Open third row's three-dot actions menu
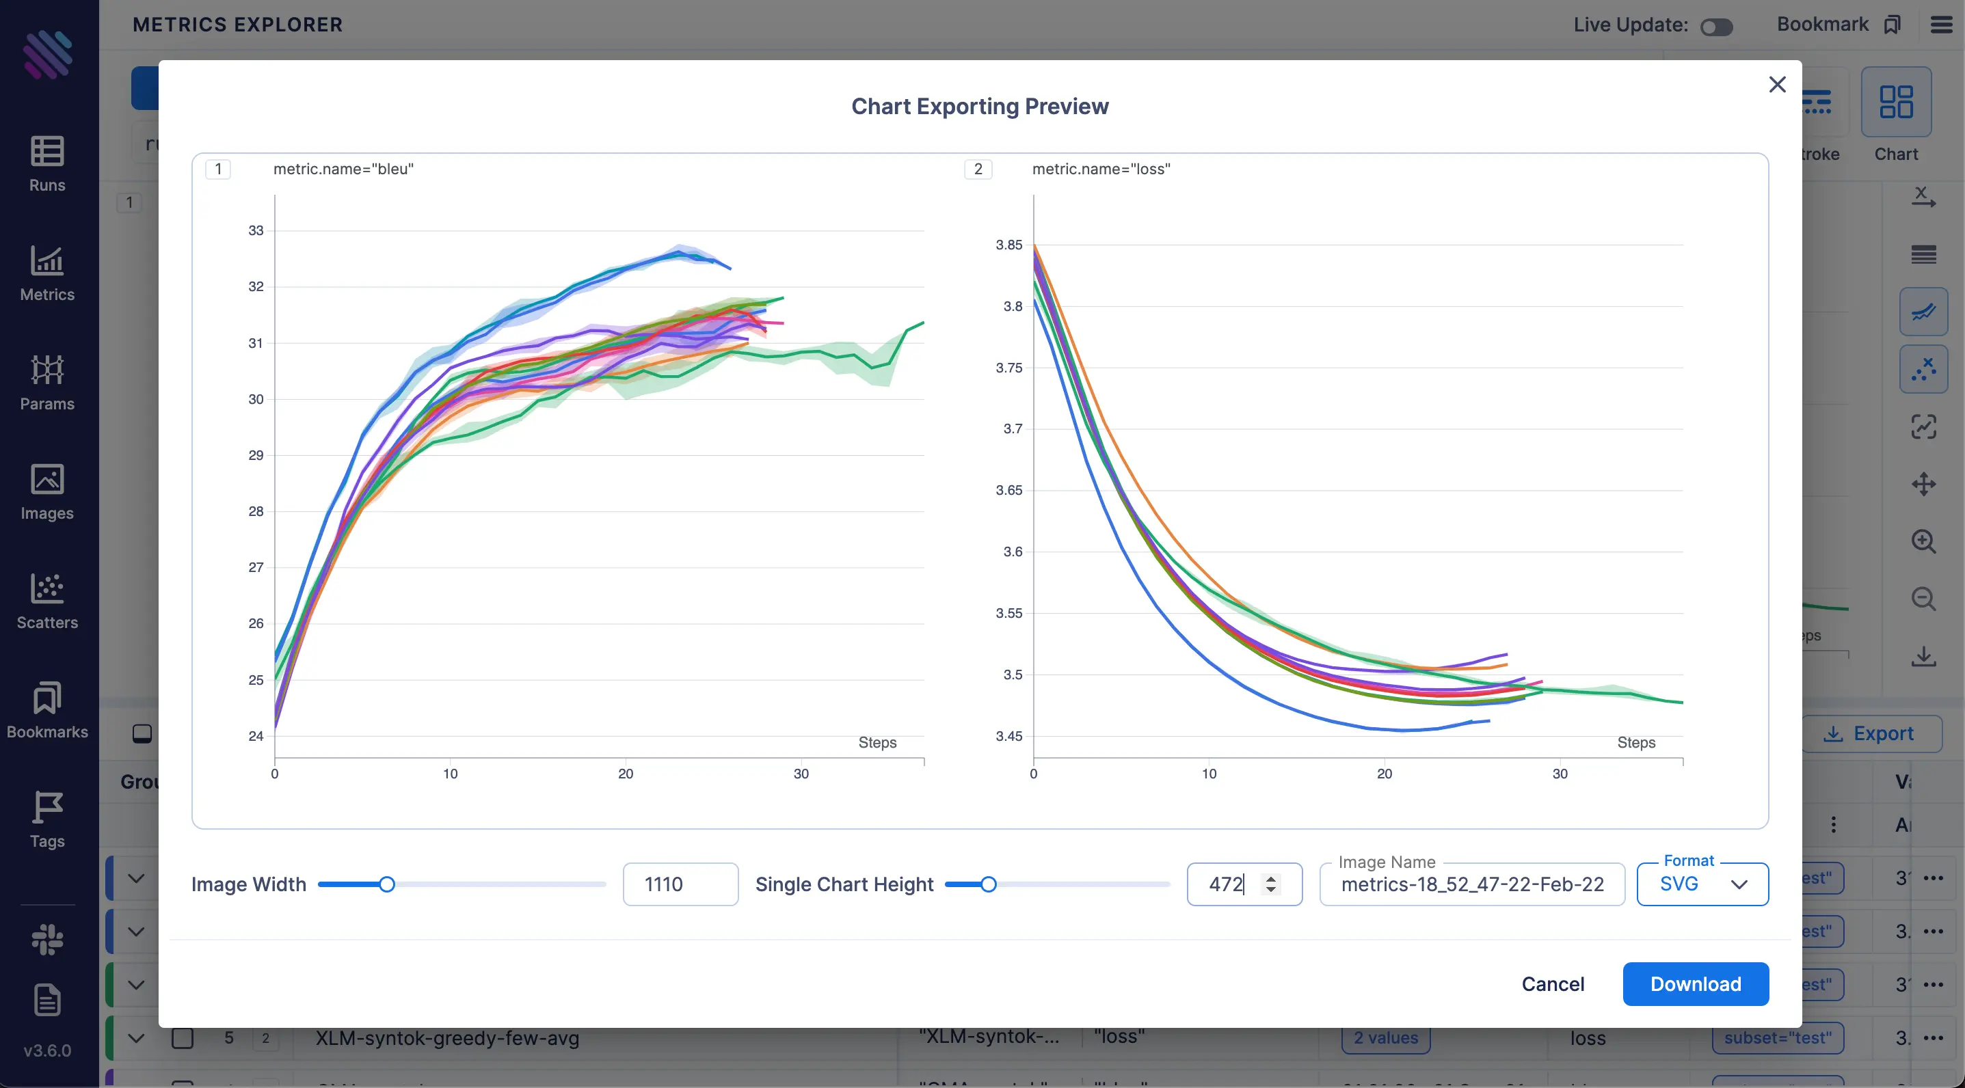The height and width of the screenshot is (1088, 1965). [x=1933, y=984]
